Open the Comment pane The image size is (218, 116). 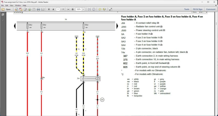pyautogui.click(x=211, y=9)
